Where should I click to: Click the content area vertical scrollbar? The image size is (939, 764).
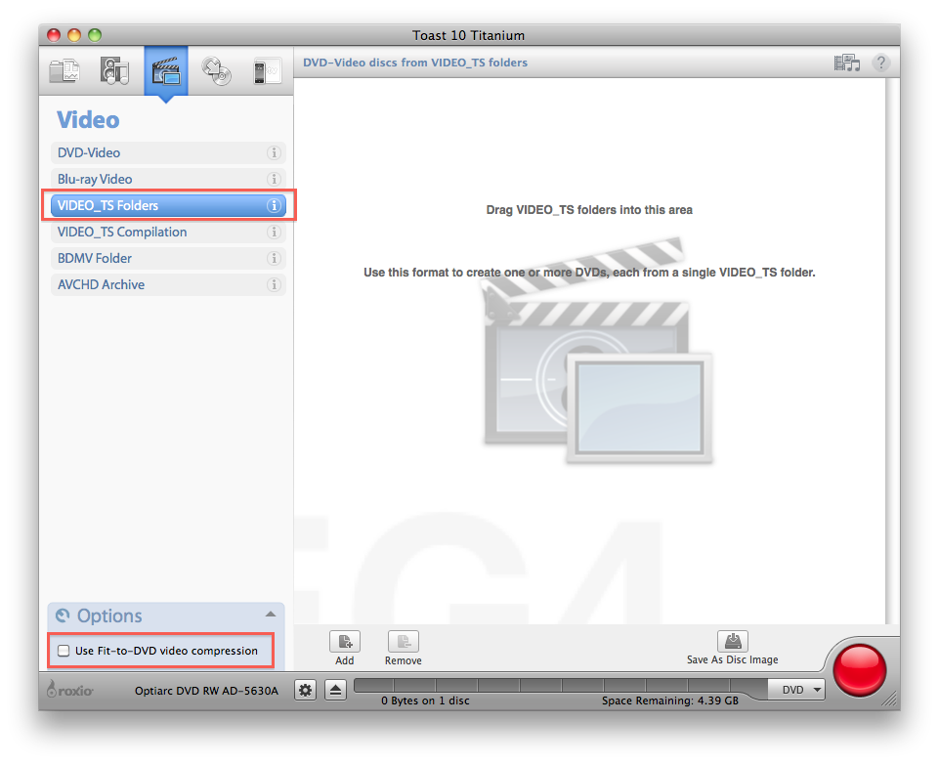pos(892,351)
